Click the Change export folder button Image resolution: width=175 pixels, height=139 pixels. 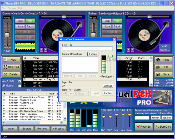(108, 86)
